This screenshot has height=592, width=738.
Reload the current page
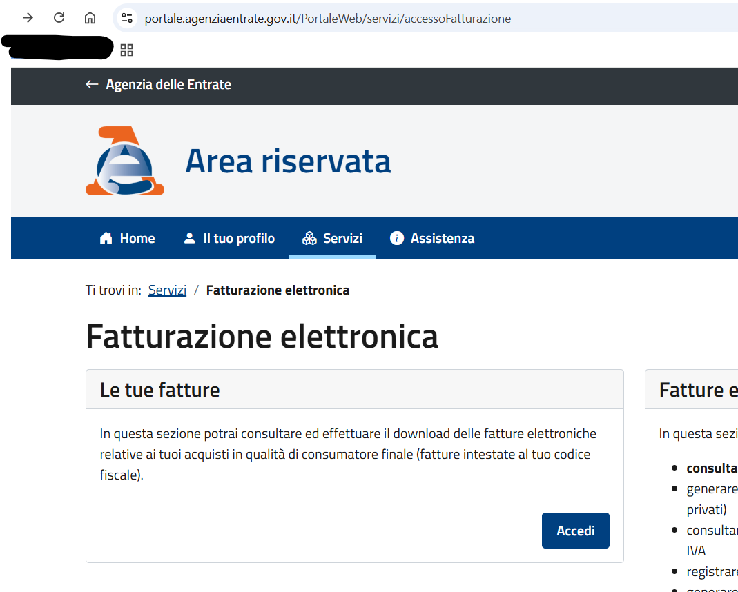(x=59, y=18)
